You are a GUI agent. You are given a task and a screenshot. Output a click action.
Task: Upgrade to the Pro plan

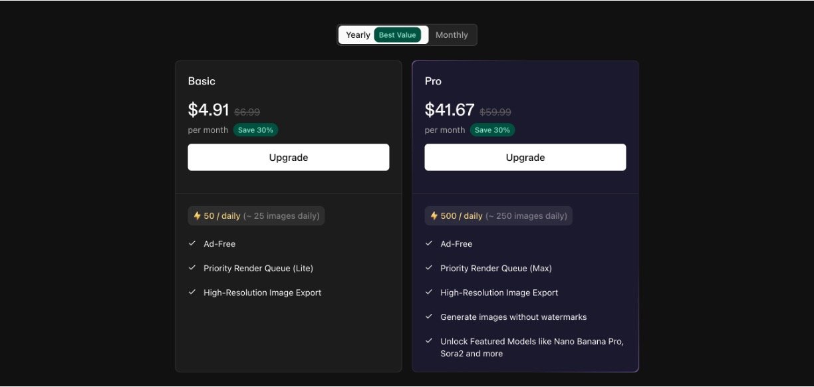coord(525,158)
